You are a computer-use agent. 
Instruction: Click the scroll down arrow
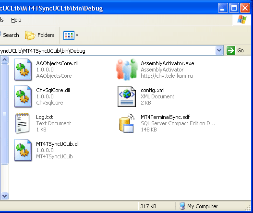tap(4, 196)
